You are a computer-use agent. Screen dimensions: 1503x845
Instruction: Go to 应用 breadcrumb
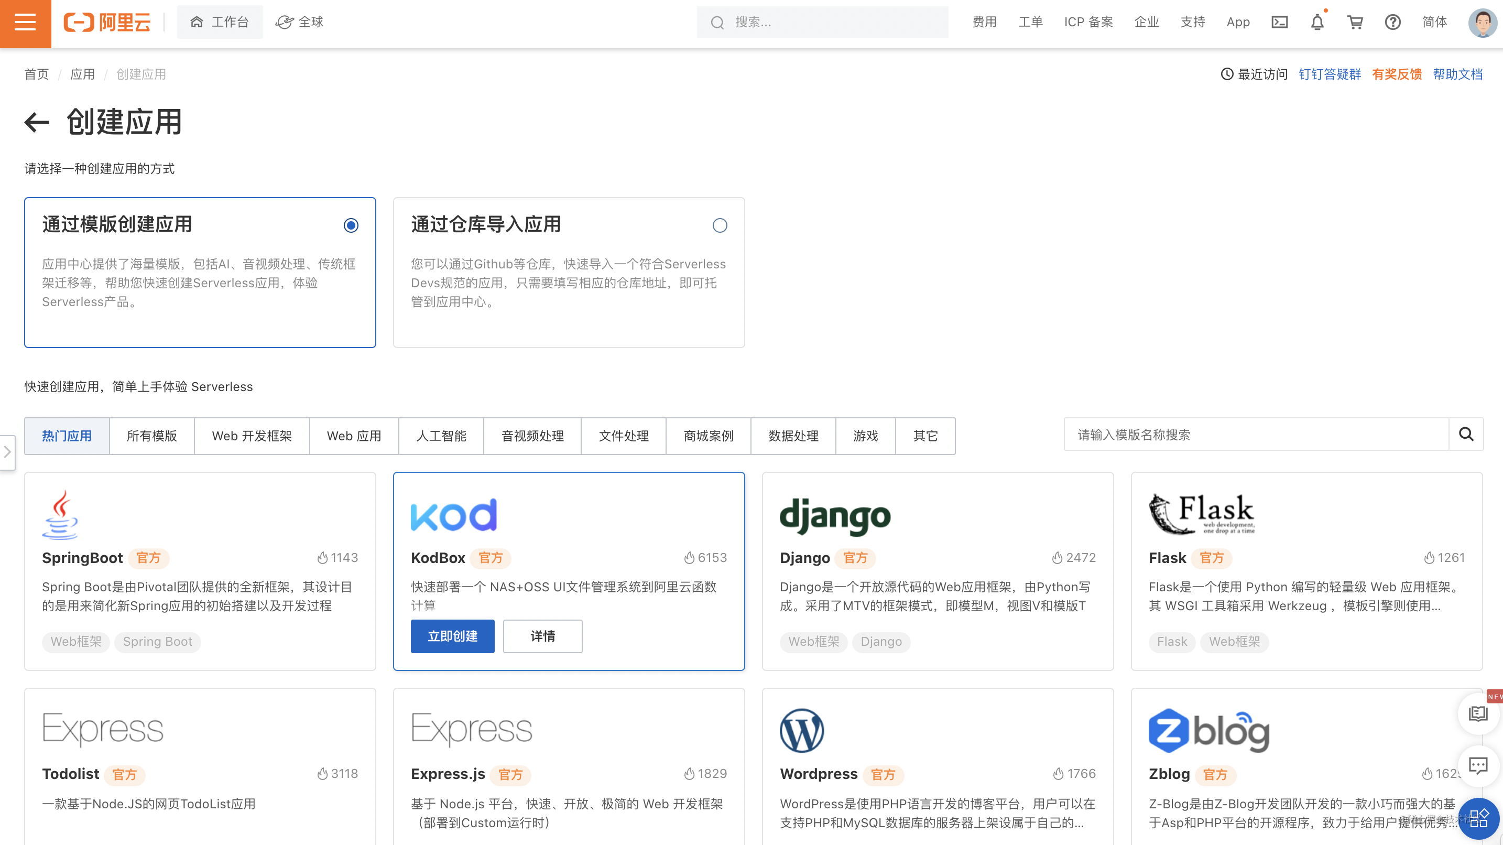82,74
